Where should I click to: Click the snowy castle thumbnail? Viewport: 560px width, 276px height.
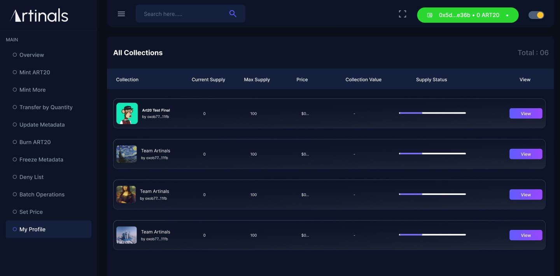pyautogui.click(x=127, y=235)
